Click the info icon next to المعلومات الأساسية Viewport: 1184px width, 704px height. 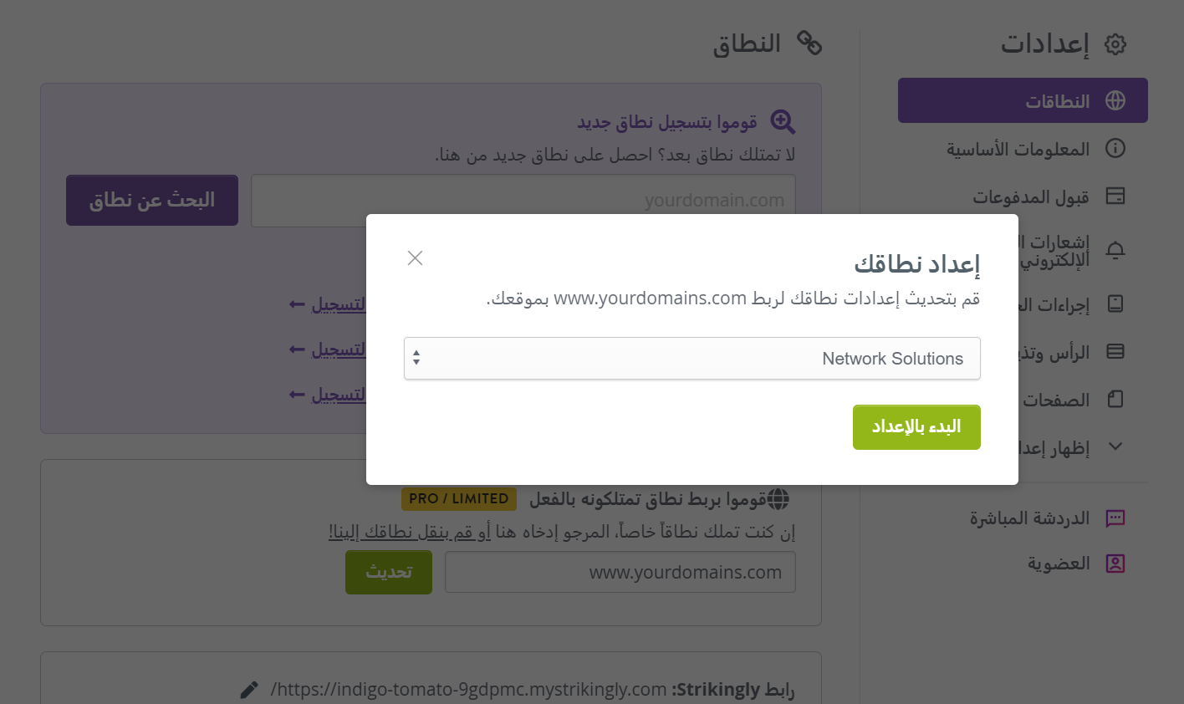coord(1115,148)
